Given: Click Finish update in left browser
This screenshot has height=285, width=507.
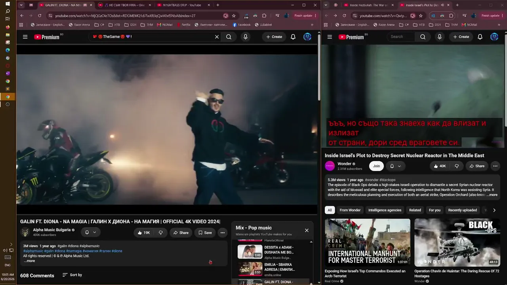Looking at the screenshot, I should point(305,16).
